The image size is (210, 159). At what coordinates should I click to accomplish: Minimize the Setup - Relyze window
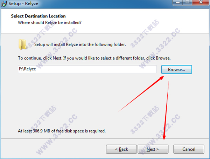coord(178,2)
